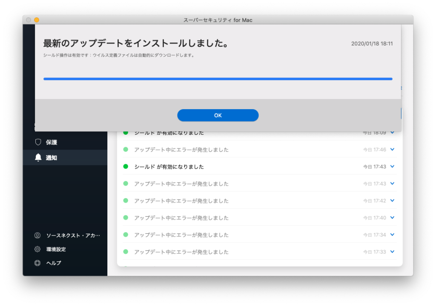Click the スーパーセキュリティ for Mac title bar

point(218,20)
